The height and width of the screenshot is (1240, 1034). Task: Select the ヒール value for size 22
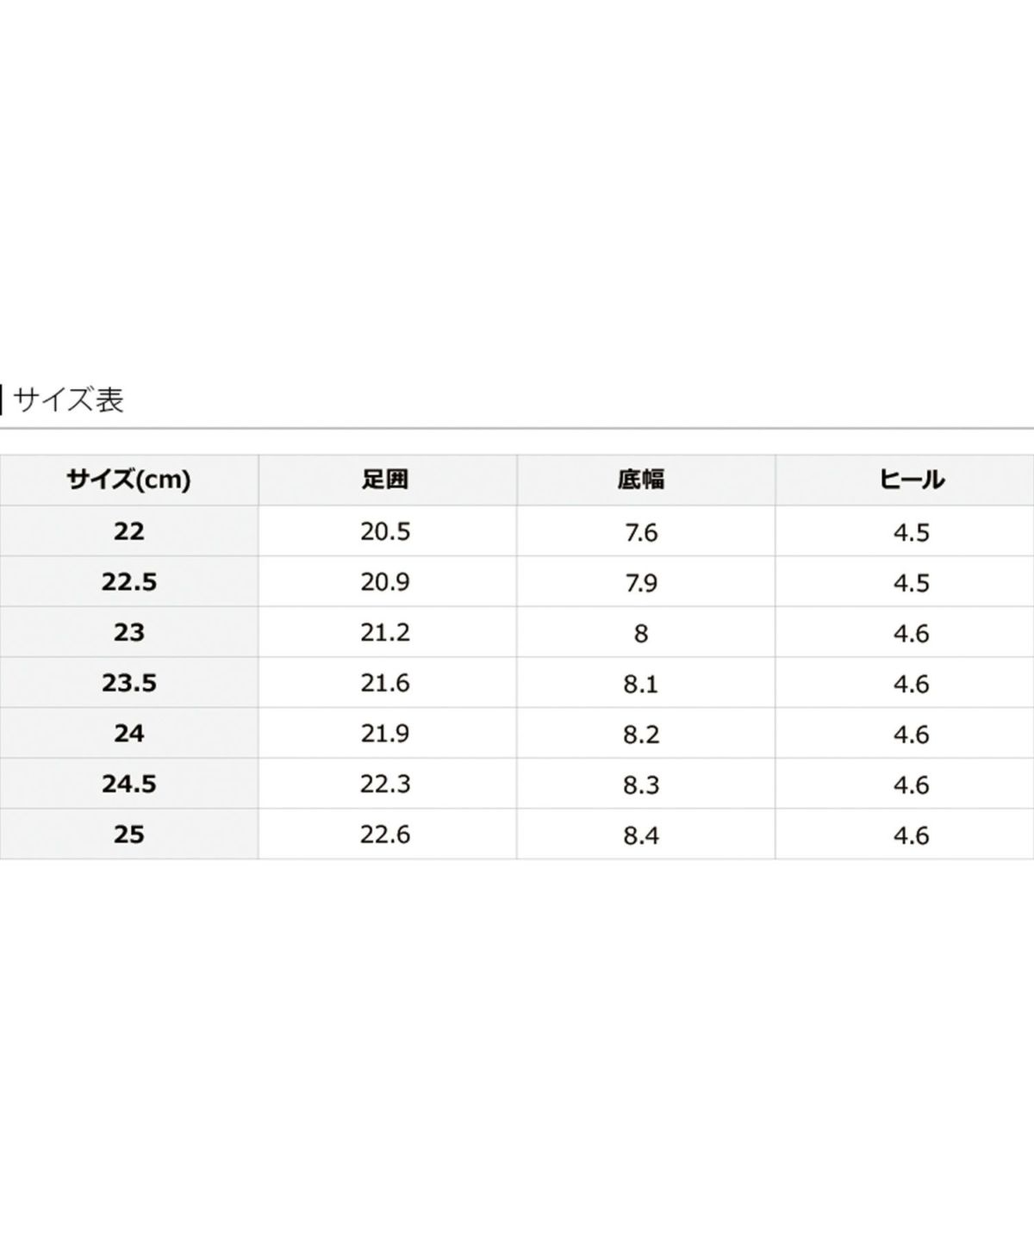(x=911, y=532)
